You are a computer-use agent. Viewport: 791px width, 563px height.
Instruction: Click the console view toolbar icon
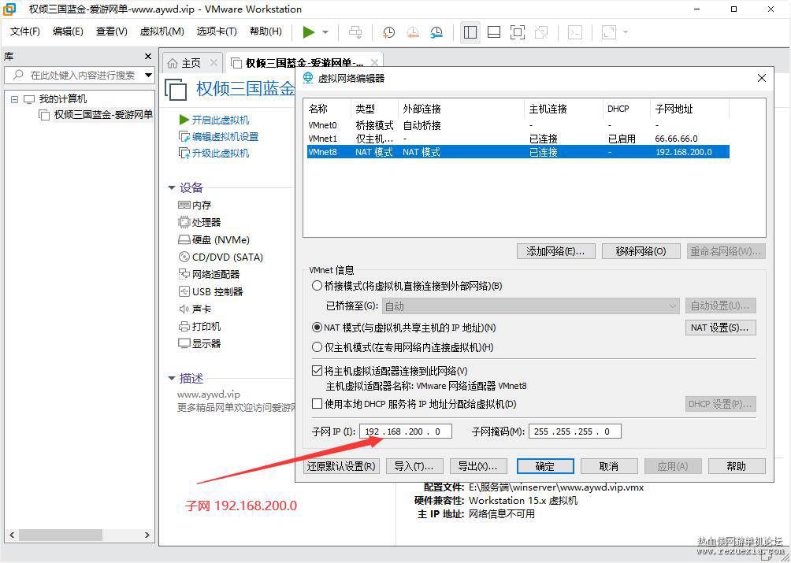pyautogui.click(x=575, y=32)
